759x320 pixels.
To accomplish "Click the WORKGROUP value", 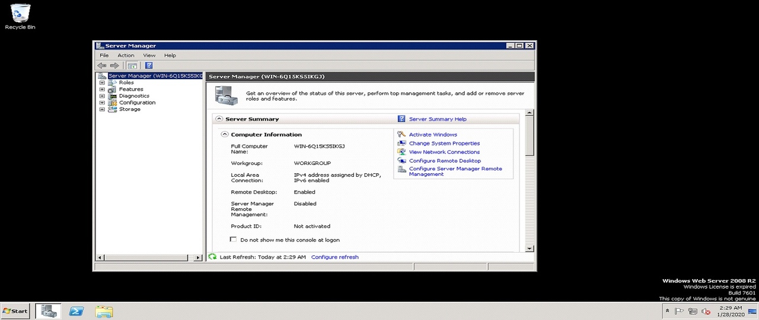I will point(312,163).
